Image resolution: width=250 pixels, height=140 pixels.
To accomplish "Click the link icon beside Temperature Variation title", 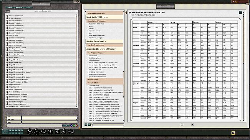I will pos(130,13).
